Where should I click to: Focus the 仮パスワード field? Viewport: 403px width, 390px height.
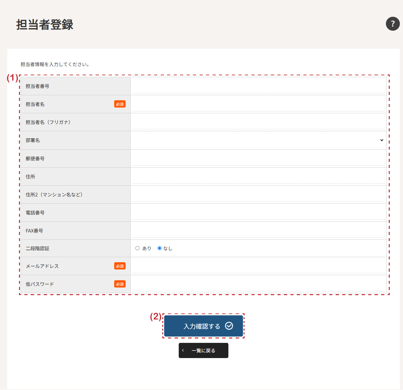(x=258, y=284)
